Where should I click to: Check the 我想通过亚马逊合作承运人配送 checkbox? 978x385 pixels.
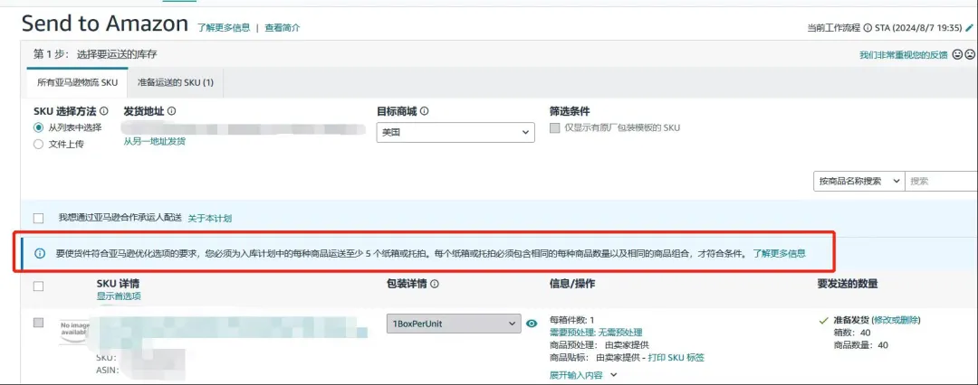[38, 219]
